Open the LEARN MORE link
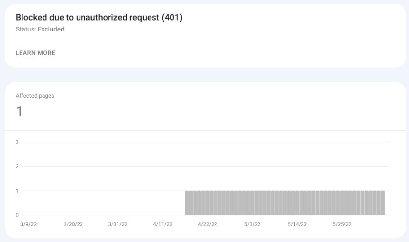The width and height of the screenshot is (409, 242). [35, 53]
